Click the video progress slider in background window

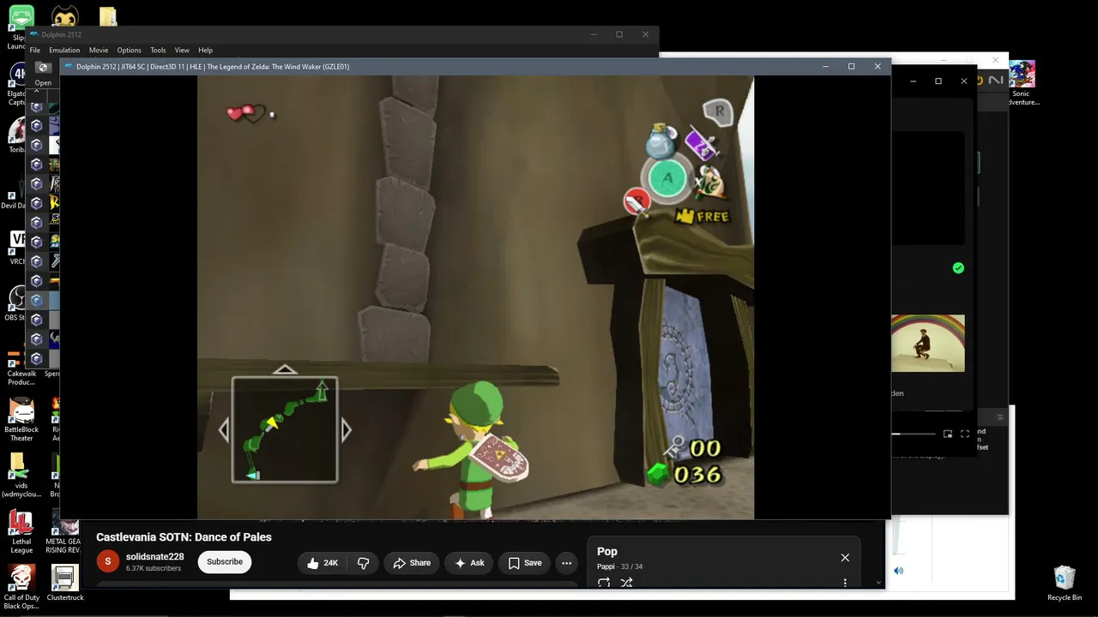(914, 434)
